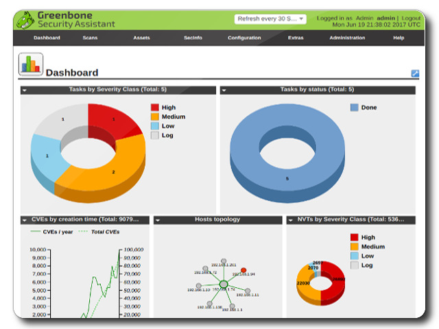Screen dimensions: 439x329
Task: Click the admin username link
Action: click(x=386, y=19)
